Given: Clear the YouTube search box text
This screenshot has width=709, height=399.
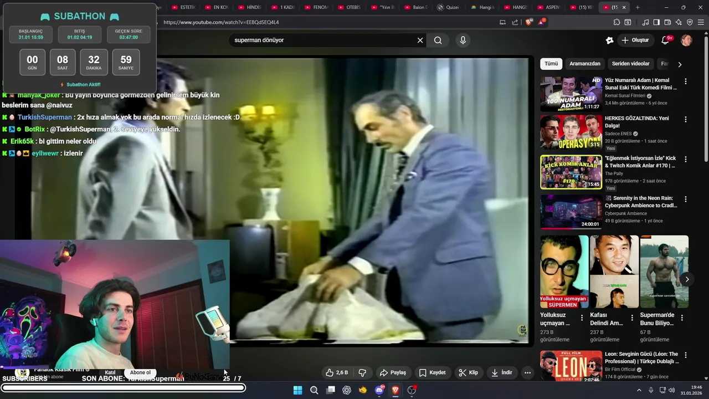Looking at the screenshot, I should pyautogui.click(x=420, y=40).
